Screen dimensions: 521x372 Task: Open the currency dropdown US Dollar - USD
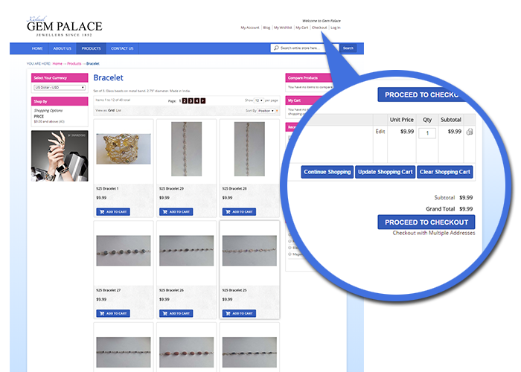tap(60, 87)
